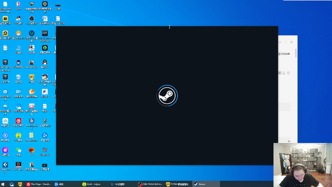Image resolution: width=332 pixels, height=187 pixels.
Task: Open Diablo IV desktop shortcut
Action: pos(45,152)
